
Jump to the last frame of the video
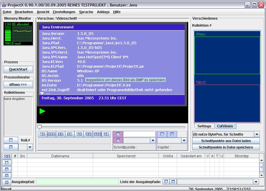106,134
